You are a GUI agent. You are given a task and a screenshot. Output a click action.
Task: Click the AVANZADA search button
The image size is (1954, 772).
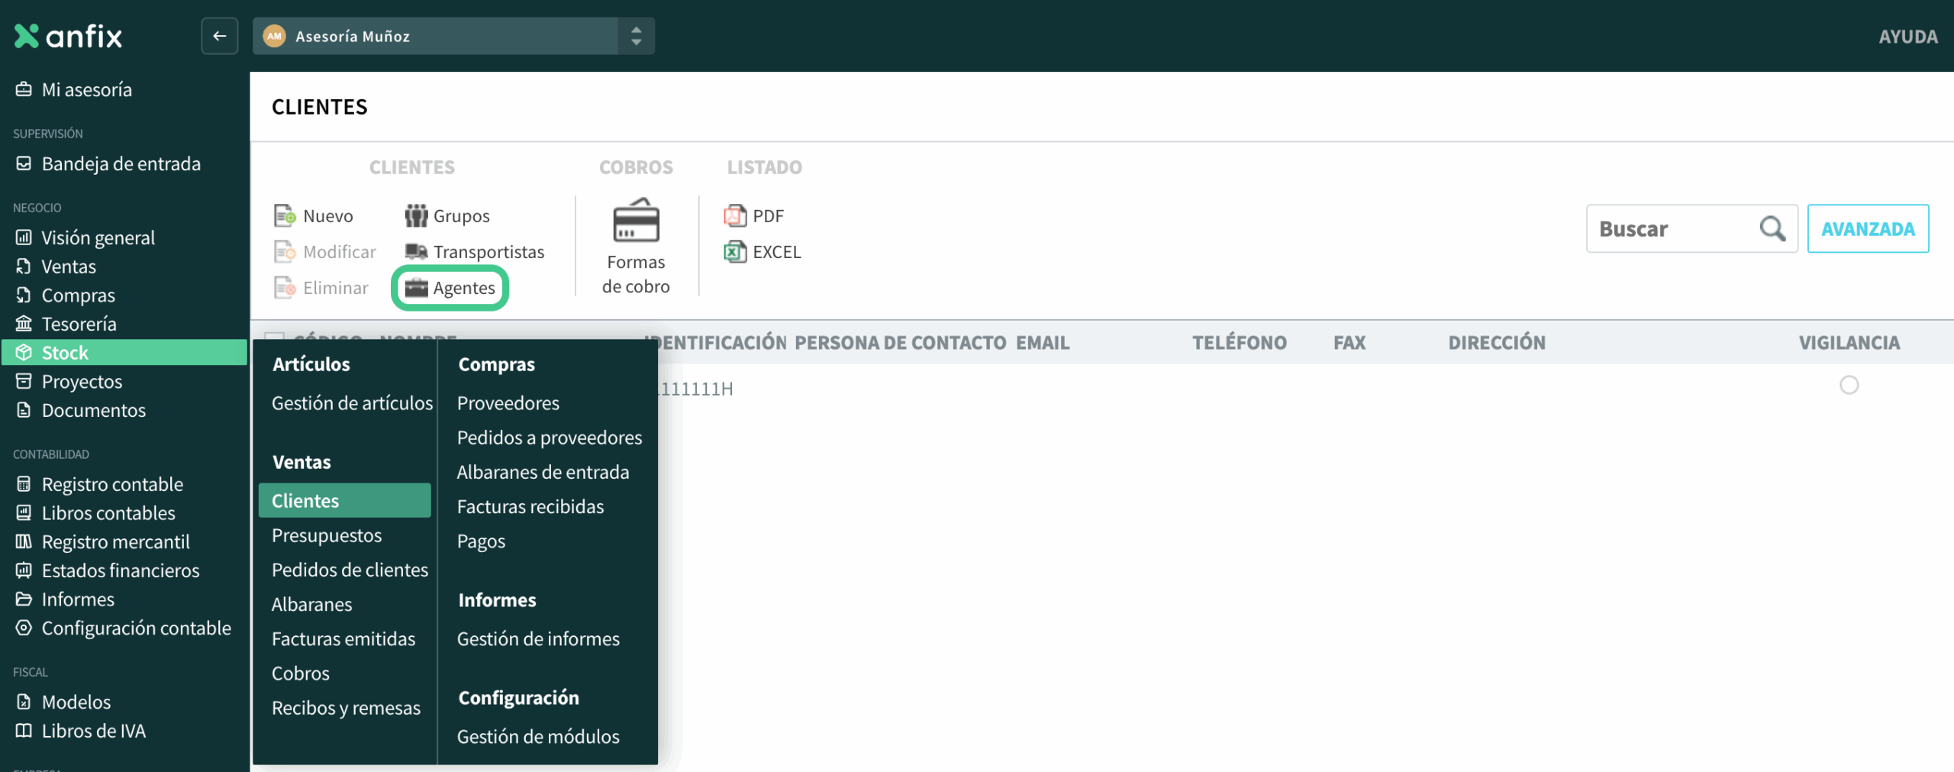pos(1867,228)
